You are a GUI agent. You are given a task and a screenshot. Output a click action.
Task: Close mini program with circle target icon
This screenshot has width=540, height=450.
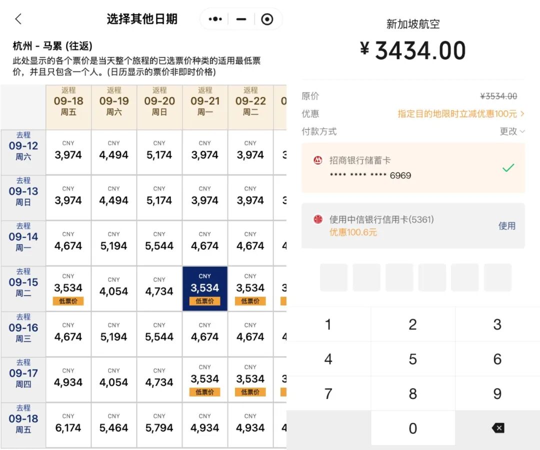point(267,19)
